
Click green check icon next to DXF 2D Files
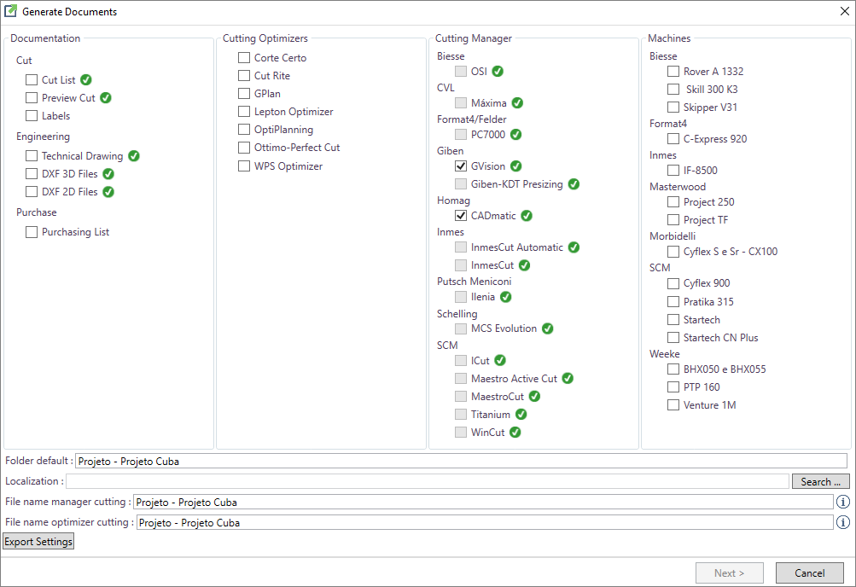click(108, 192)
